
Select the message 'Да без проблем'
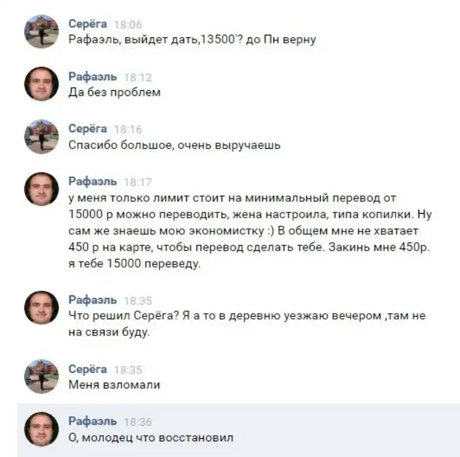(114, 92)
